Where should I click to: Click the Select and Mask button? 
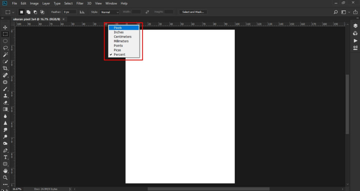(x=193, y=12)
